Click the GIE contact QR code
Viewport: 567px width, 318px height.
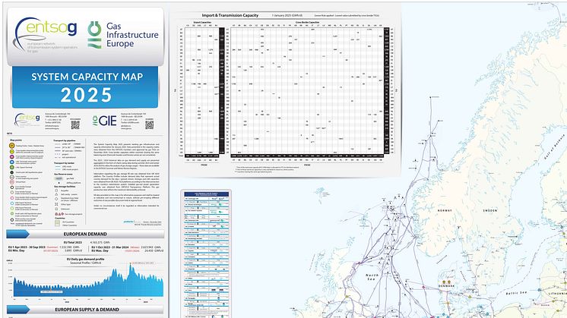click(x=149, y=124)
